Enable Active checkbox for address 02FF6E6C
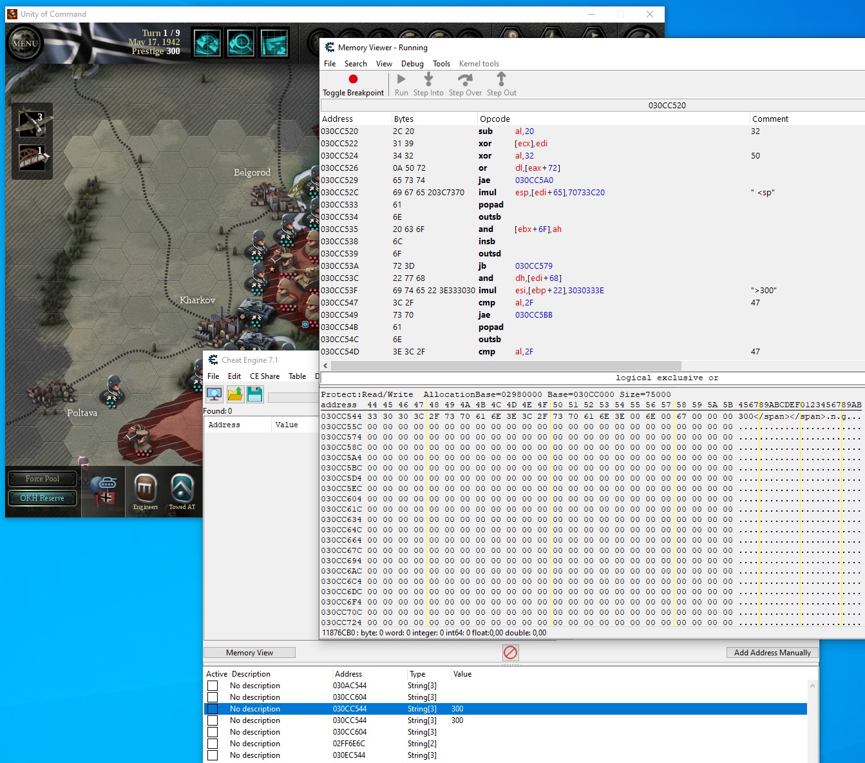 (213, 744)
